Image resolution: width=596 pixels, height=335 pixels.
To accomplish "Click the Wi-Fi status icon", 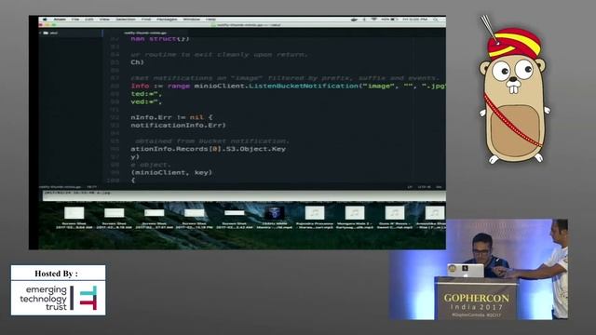I will [374, 19].
